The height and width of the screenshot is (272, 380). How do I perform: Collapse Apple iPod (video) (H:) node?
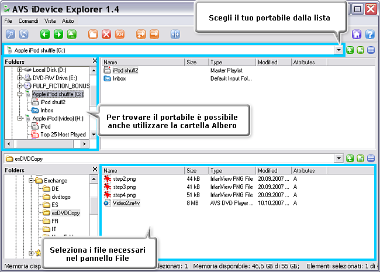[x=20, y=118]
